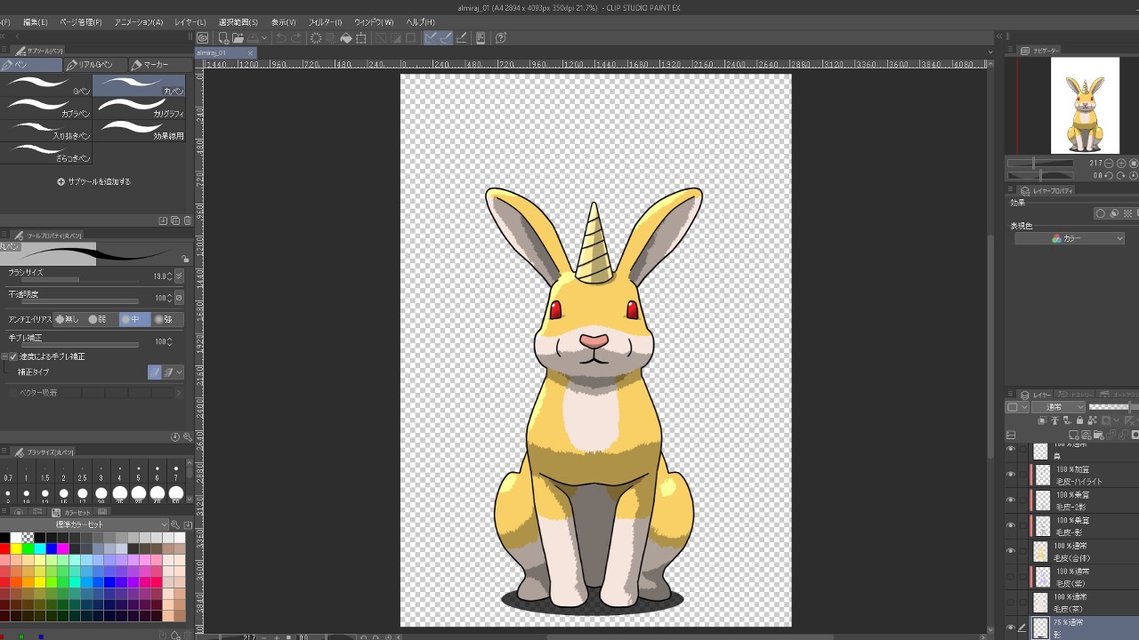
Task: Toggle lock layer icon in Layer panel
Action: coord(1080,420)
